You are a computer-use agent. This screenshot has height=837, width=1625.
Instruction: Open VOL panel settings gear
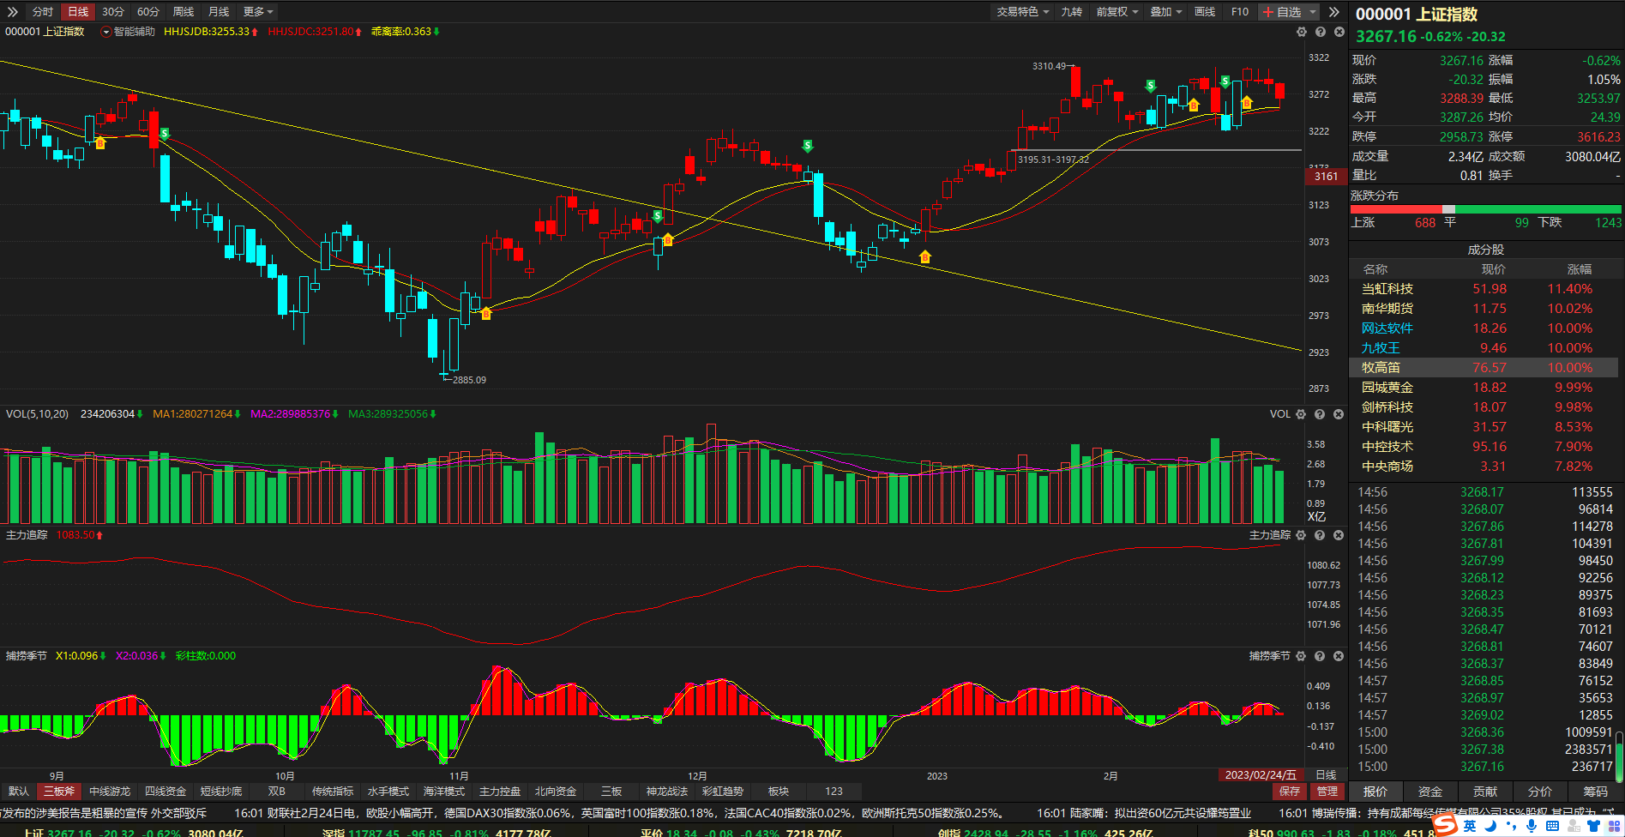click(1301, 414)
